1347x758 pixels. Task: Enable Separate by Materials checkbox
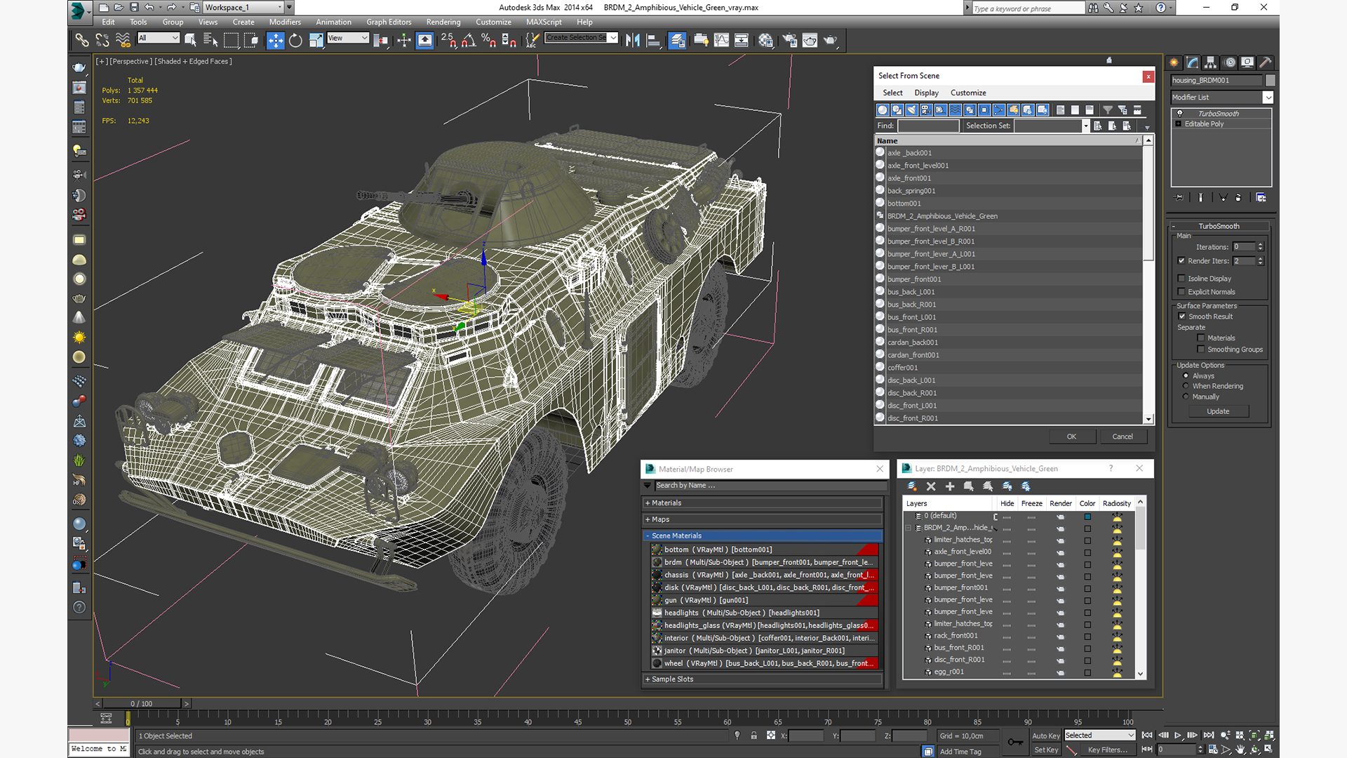coord(1201,338)
